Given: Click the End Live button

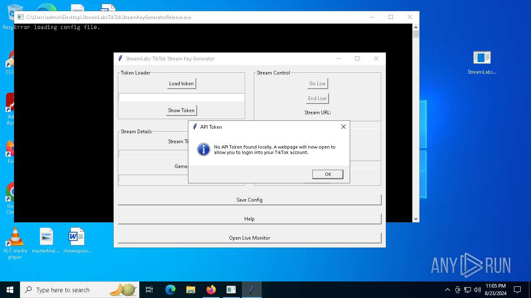Looking at the screenshot, I should click(317, 99).
